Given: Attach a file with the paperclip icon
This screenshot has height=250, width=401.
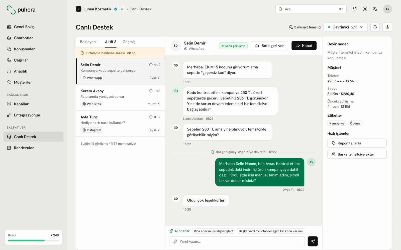Looking at the screenshot, I should [175, 241].
